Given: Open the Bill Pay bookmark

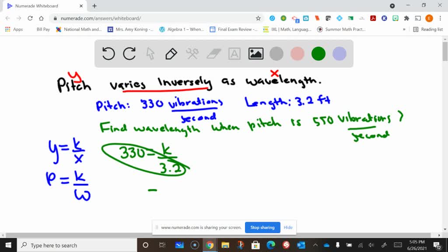Looking at the screenshot, I should point(43,29).
